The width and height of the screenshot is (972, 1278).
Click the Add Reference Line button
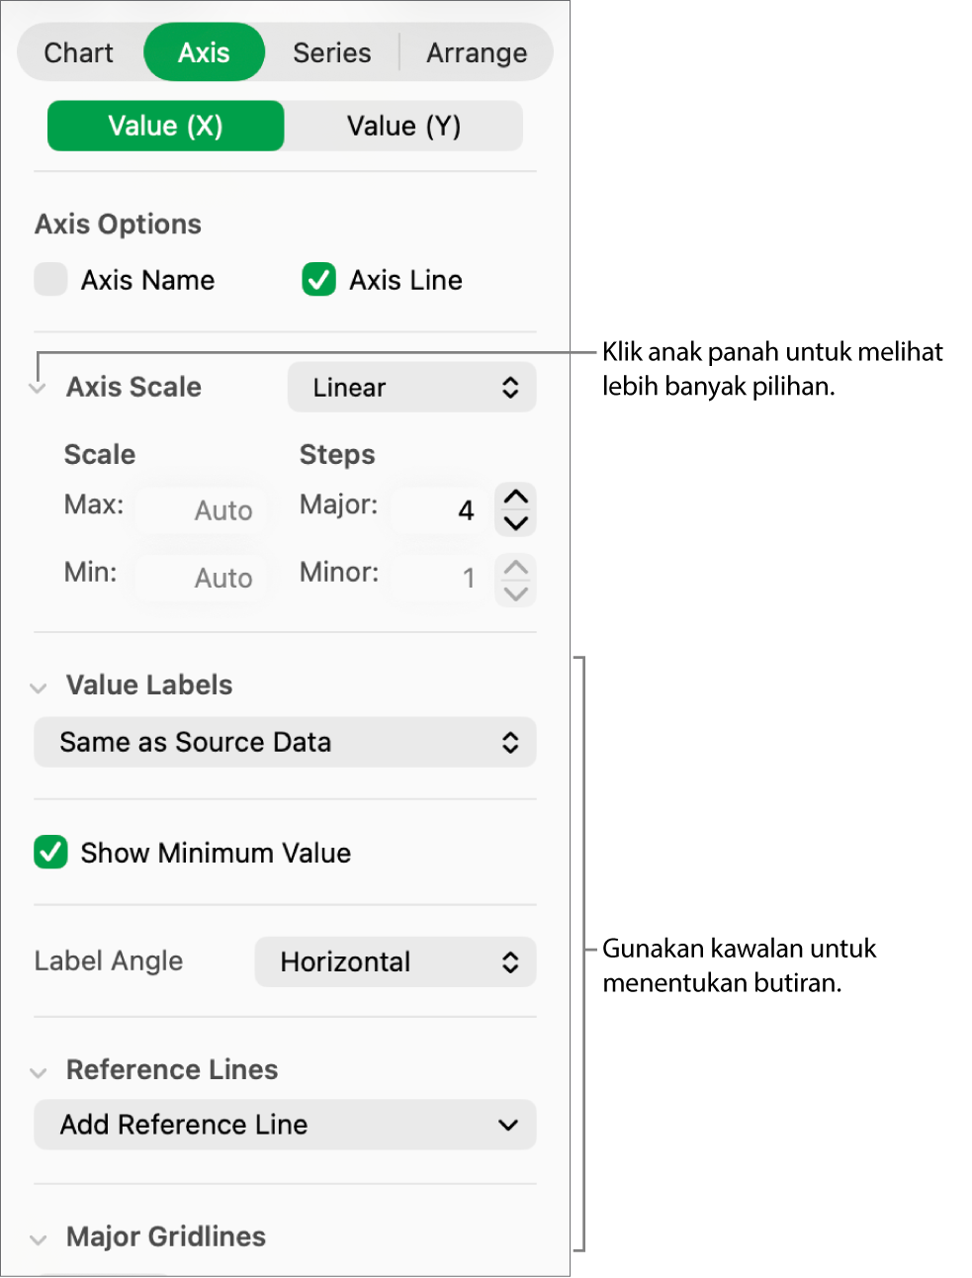coord(285,1126)
